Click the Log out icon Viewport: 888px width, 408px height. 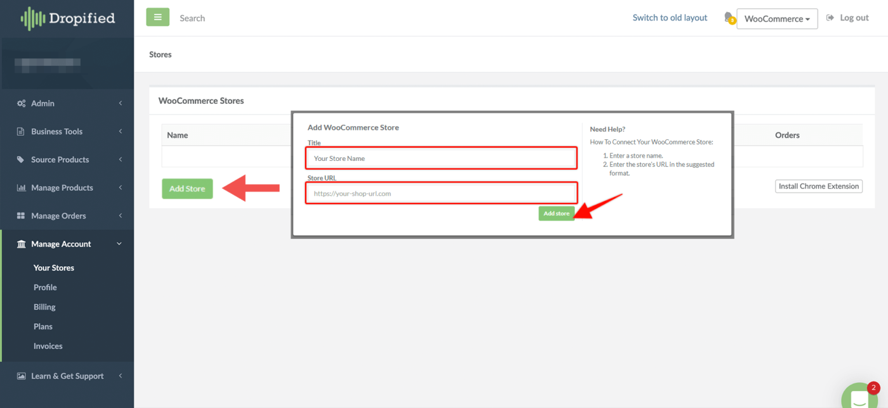click(x=830, y=18)
